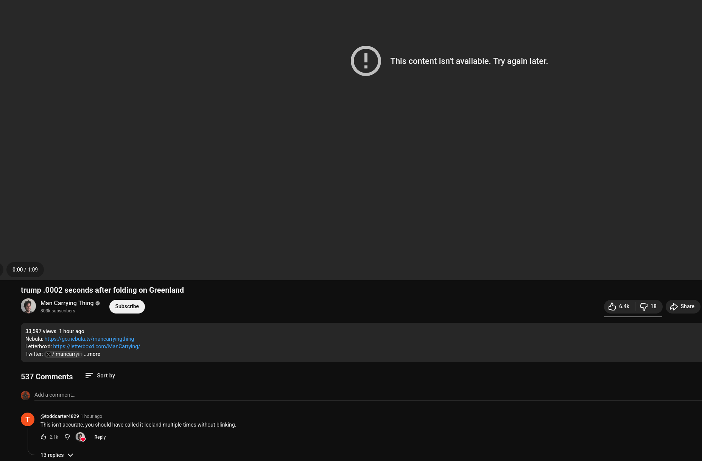The image size is (702, 461).
Task: Open the Man Carrying Thing channel name
Action: (67, 303)
